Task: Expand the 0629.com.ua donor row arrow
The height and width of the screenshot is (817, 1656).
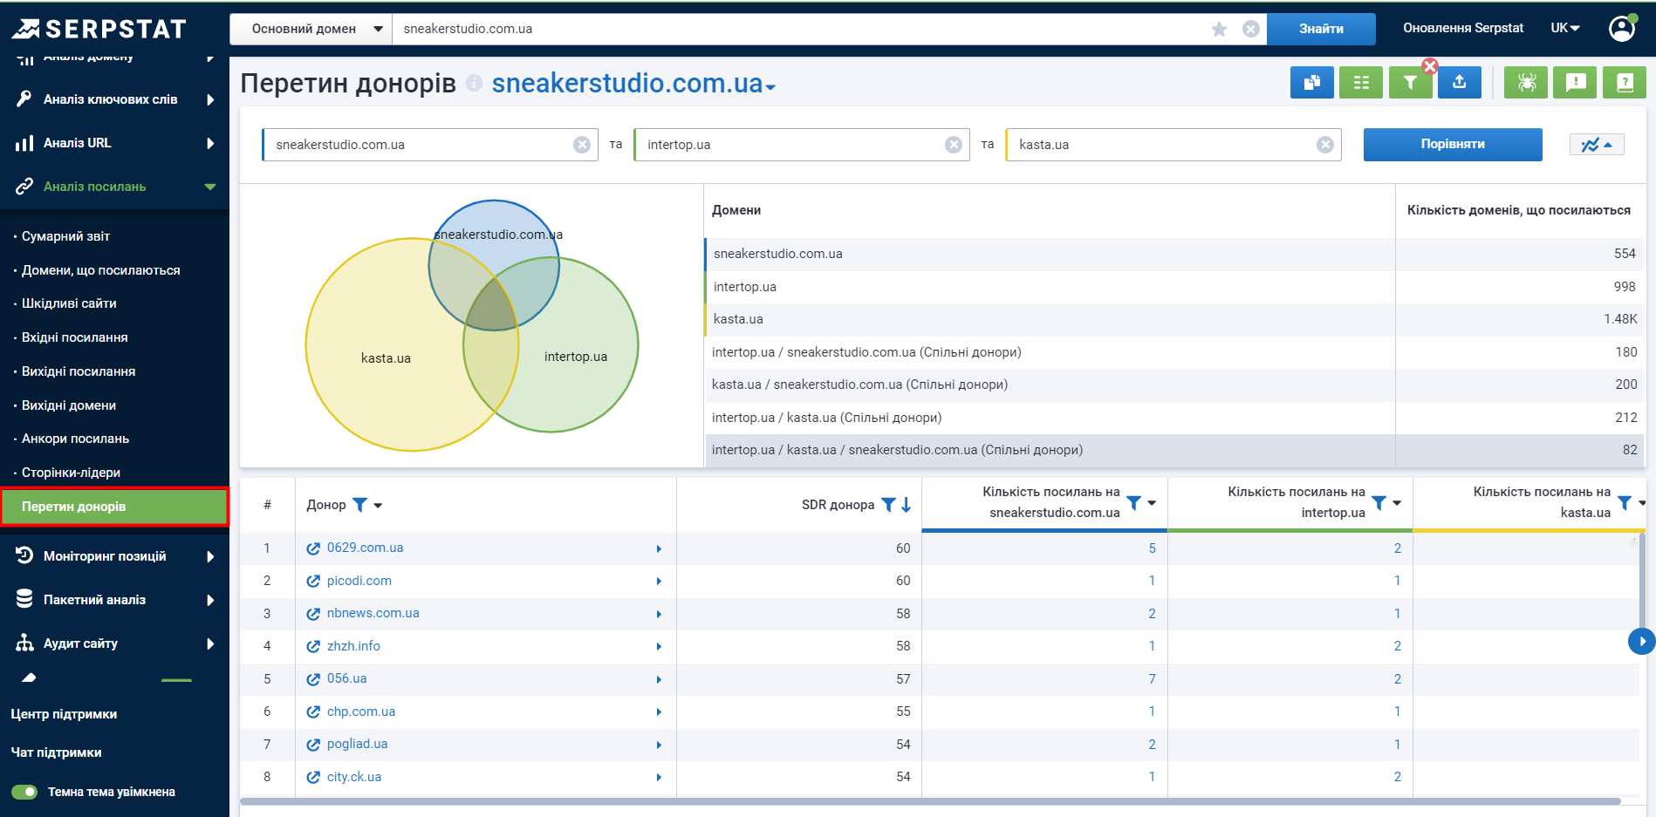Action: tap(659, 548)
